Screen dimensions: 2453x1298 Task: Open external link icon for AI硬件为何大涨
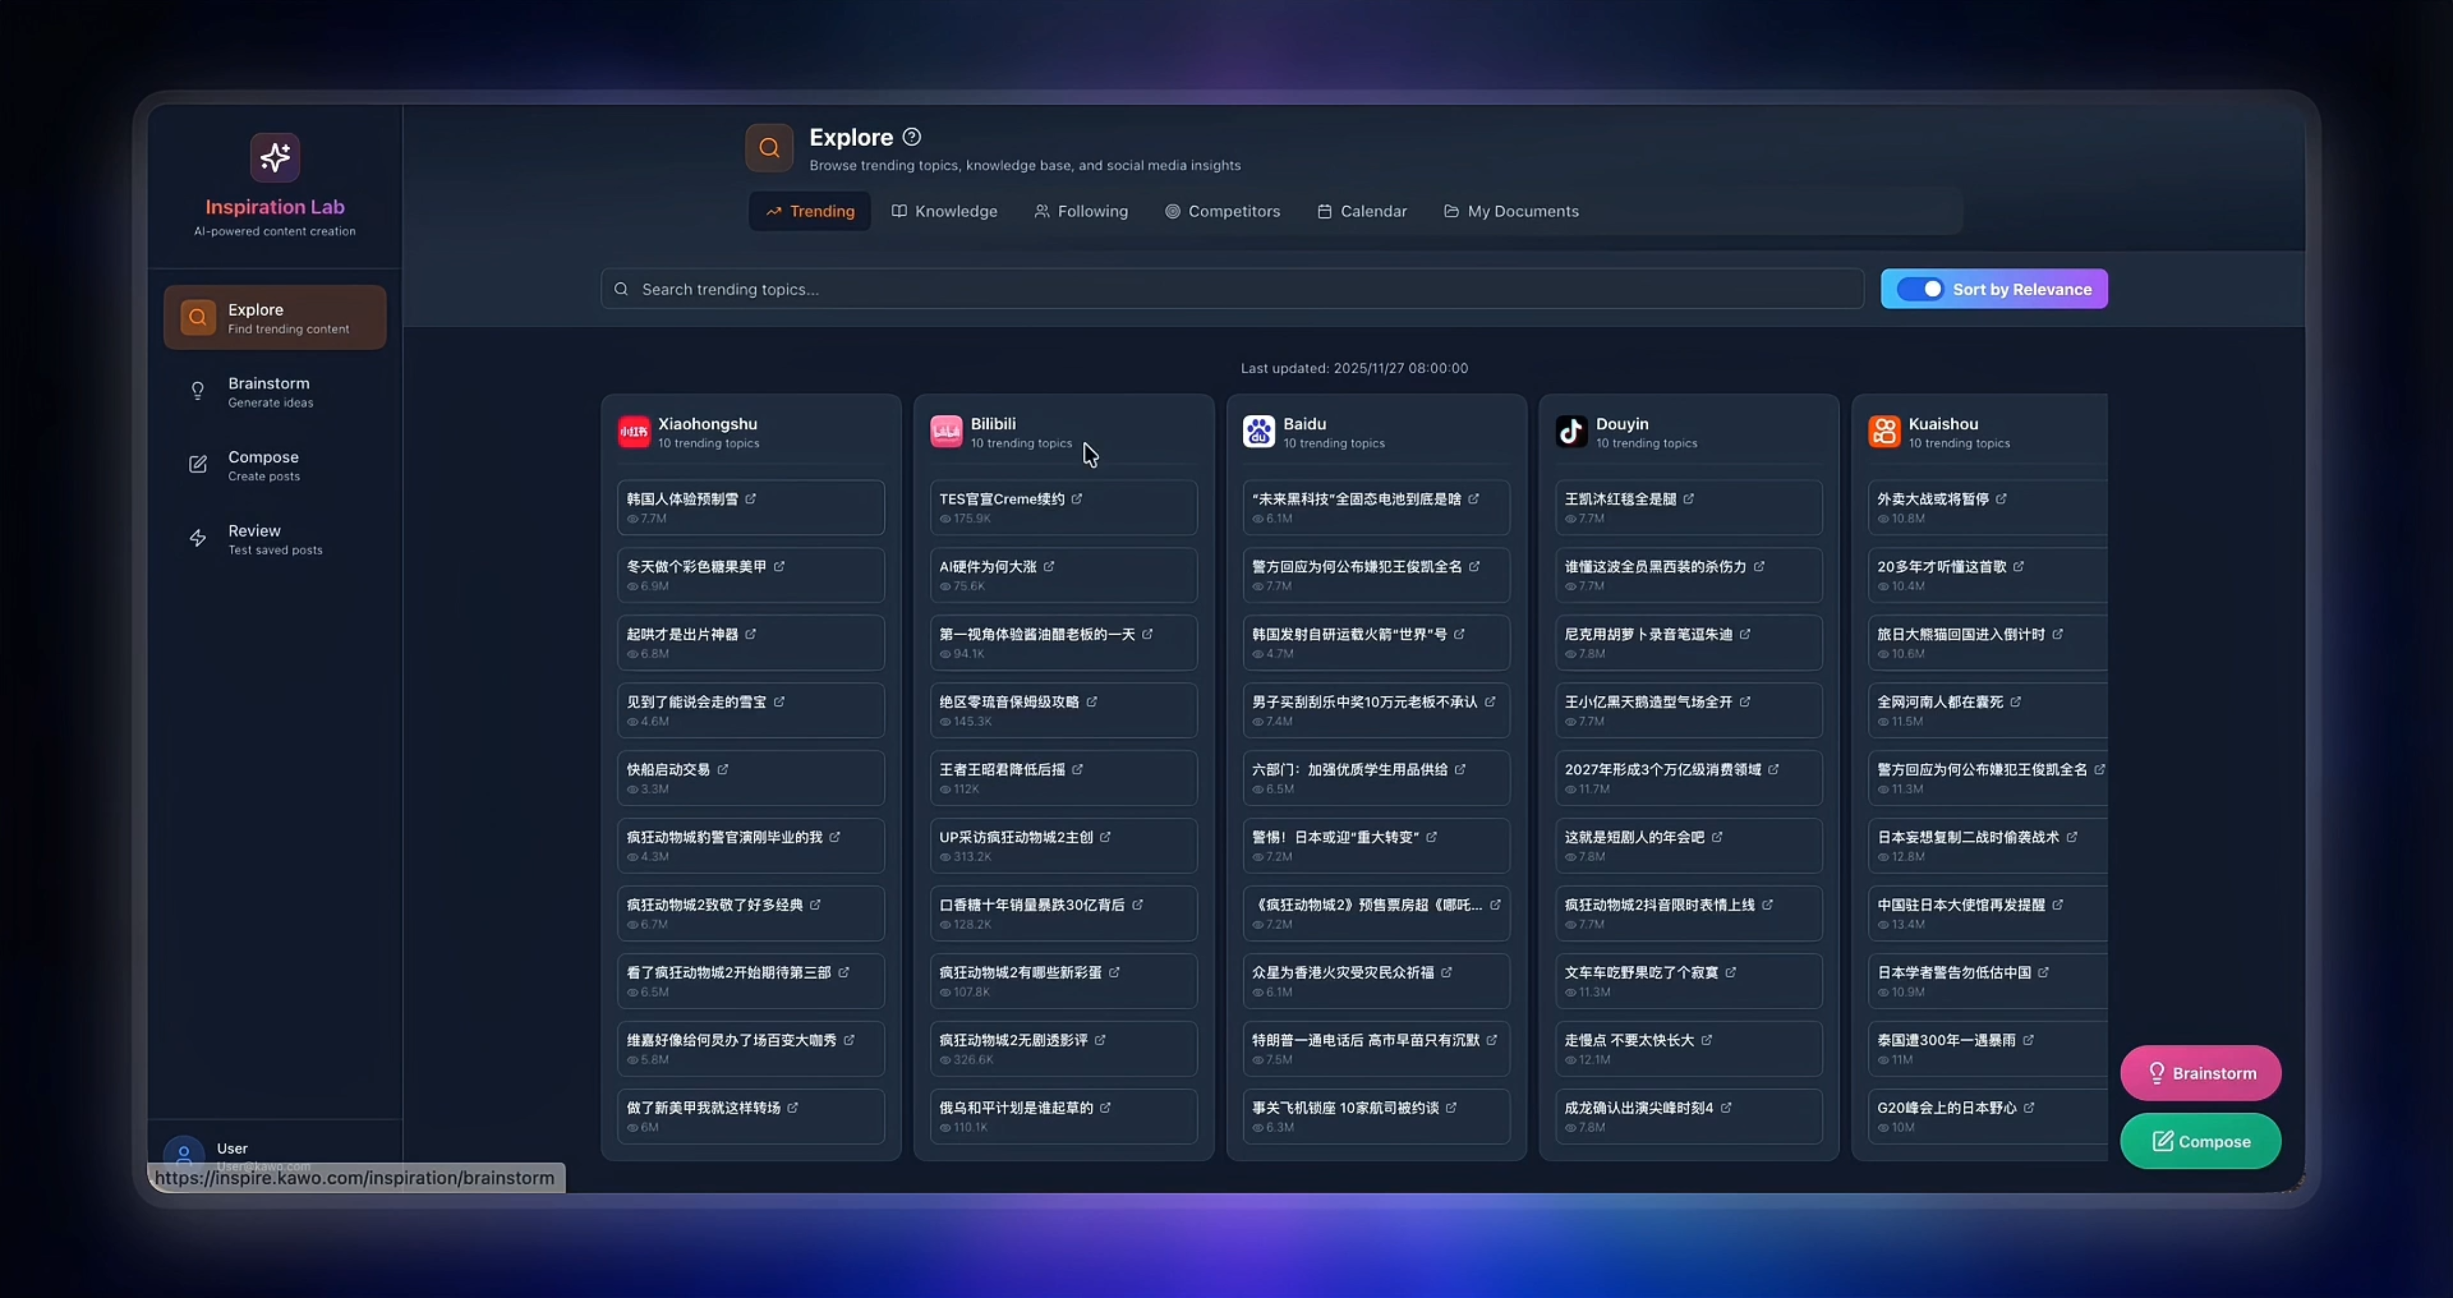coord(1049,567)
